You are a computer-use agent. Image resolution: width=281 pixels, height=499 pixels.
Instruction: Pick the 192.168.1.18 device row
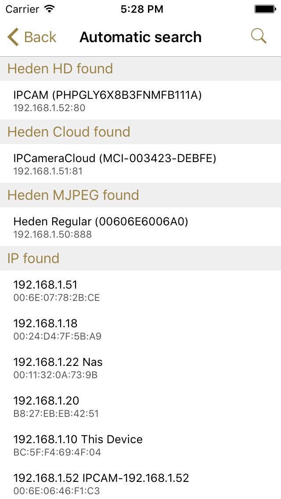(140, 329)
